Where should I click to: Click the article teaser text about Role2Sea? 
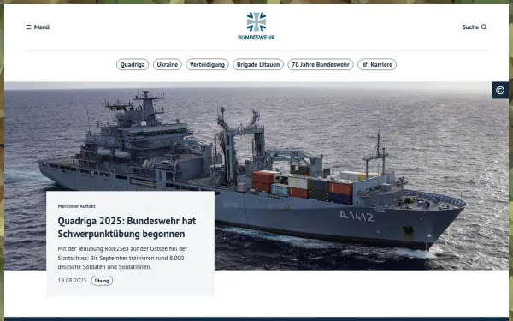(122, 258)
